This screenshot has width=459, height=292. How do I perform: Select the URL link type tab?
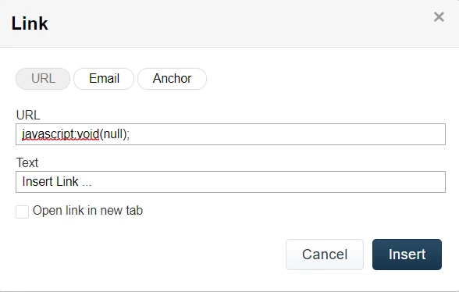(x=43, y=79)
